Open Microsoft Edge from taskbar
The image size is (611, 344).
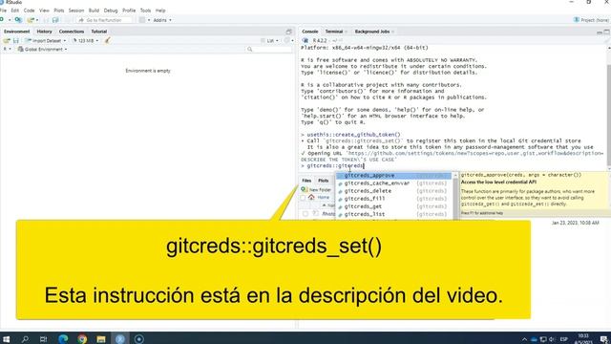(x=63, y=339)
